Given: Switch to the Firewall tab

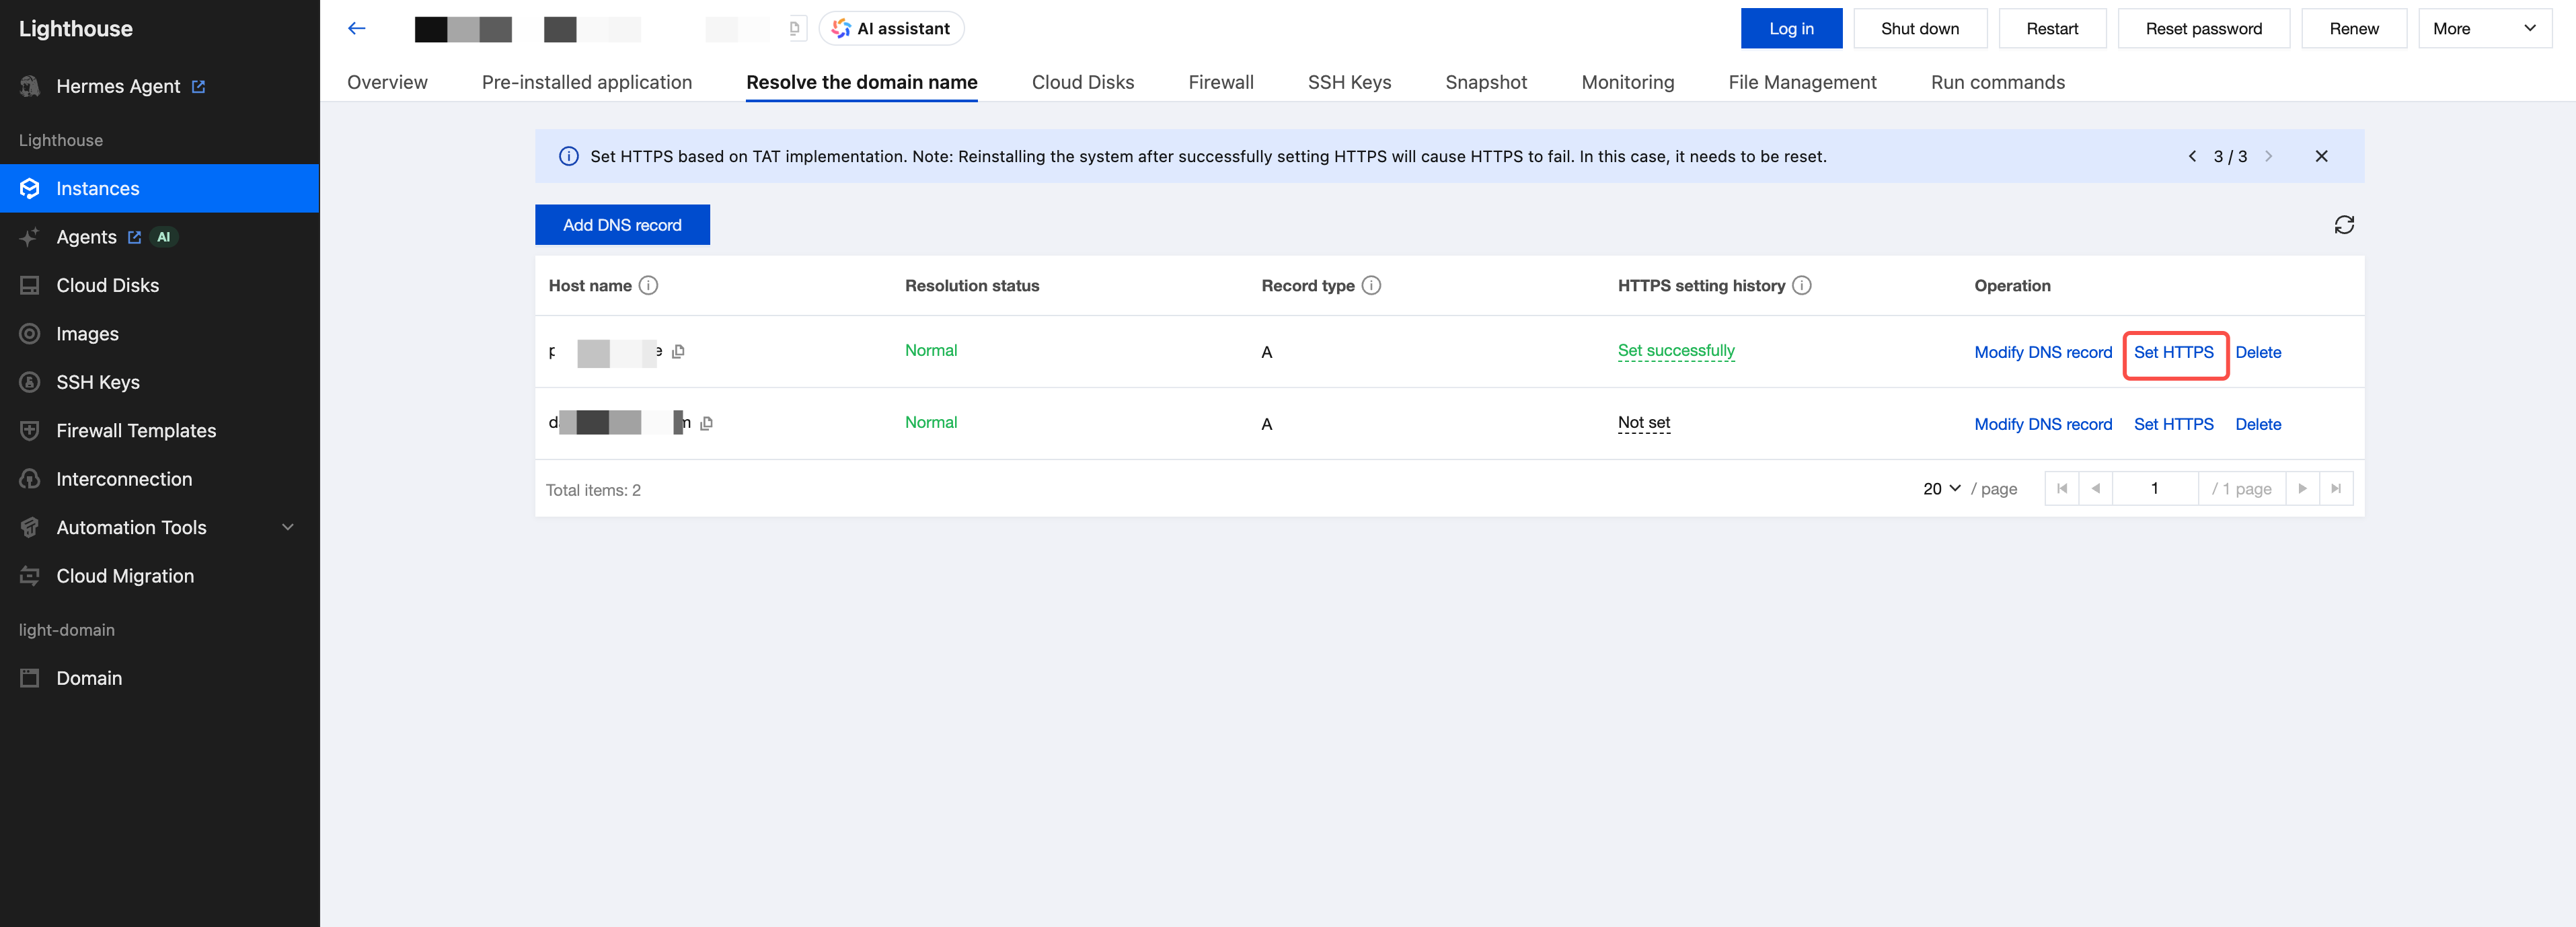Looking at the screenshot, I should coord(1220,82).
